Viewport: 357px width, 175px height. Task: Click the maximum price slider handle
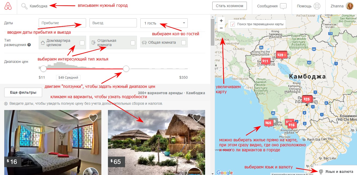[x=126, y=69]
